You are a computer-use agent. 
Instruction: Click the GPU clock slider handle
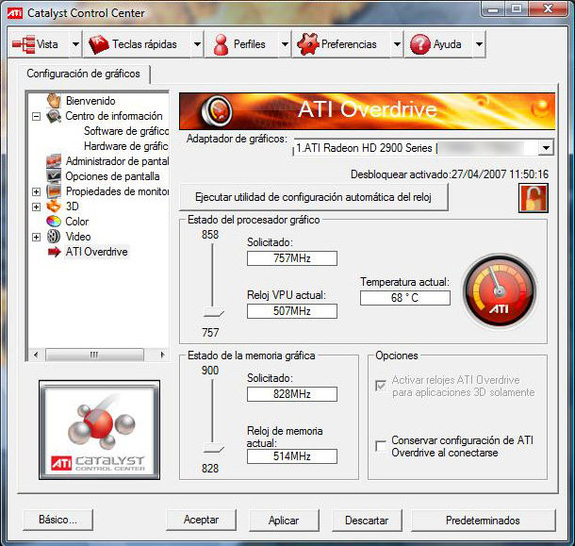click(213, 315)
